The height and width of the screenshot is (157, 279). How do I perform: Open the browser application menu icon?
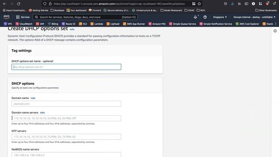[x=274, y=4]
